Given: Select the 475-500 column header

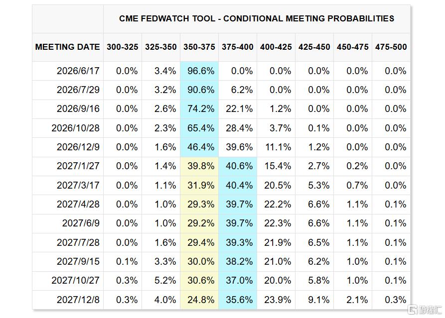Looking at the screenshot, I should click(x=391, y=47).
